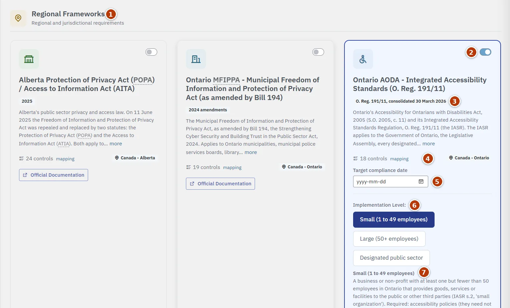This screenshot has height=308, width=510.
Task: Click the Ontario AODA Integrated Accessibility Standards title
Action: point(420,84)
